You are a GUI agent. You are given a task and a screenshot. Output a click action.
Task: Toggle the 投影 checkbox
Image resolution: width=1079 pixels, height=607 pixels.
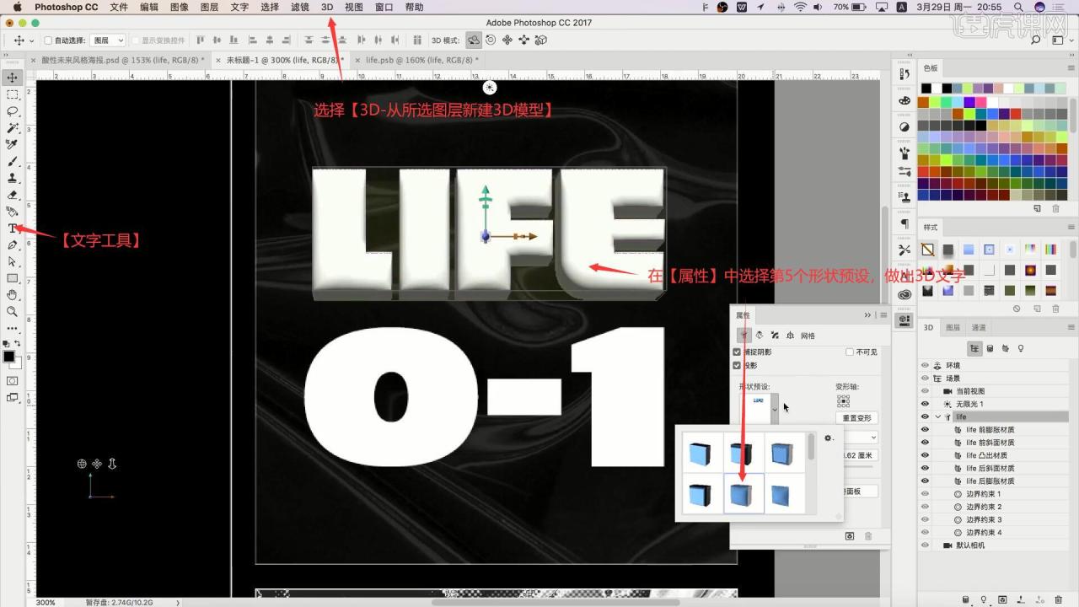[x=737, y=366]
